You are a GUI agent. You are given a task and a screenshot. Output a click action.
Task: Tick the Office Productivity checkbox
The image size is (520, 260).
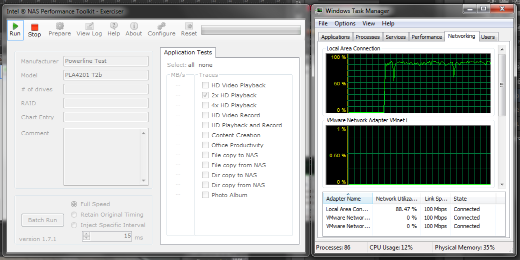[205, 145]
